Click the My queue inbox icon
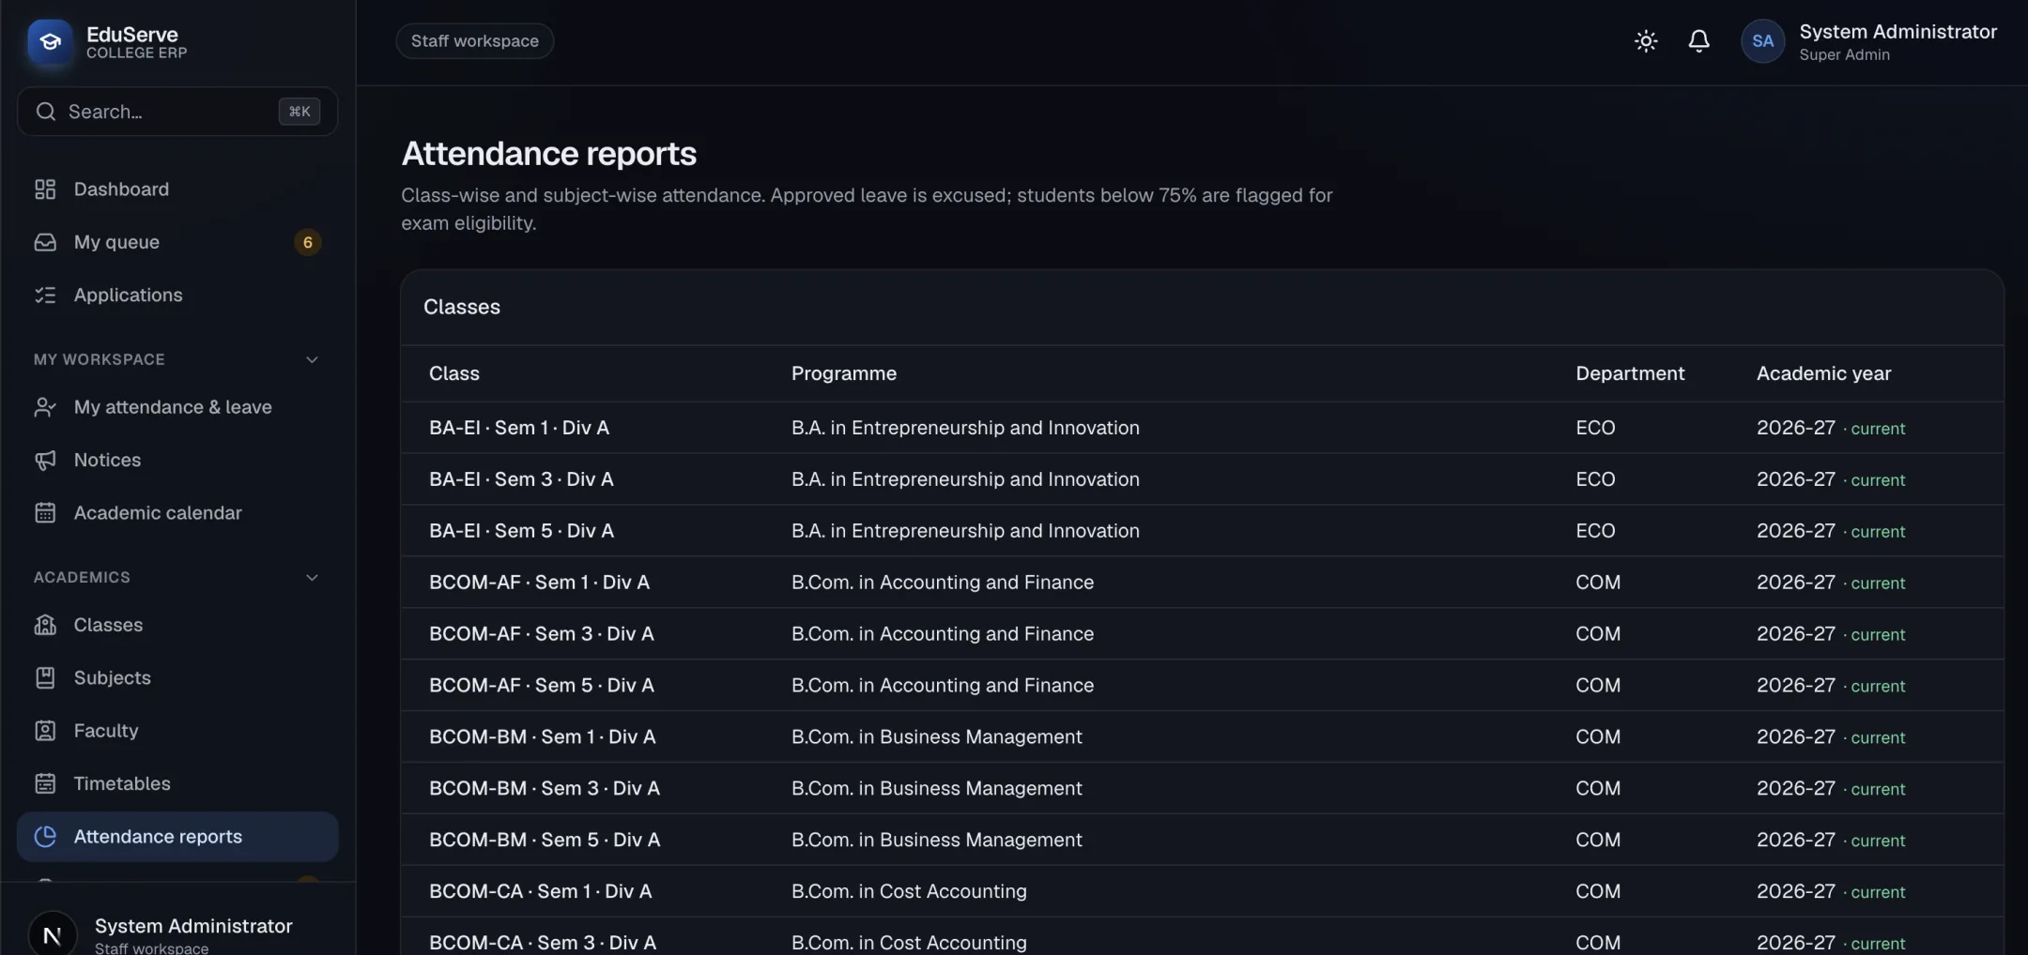The image size is (2028, 955). point(45,242)
